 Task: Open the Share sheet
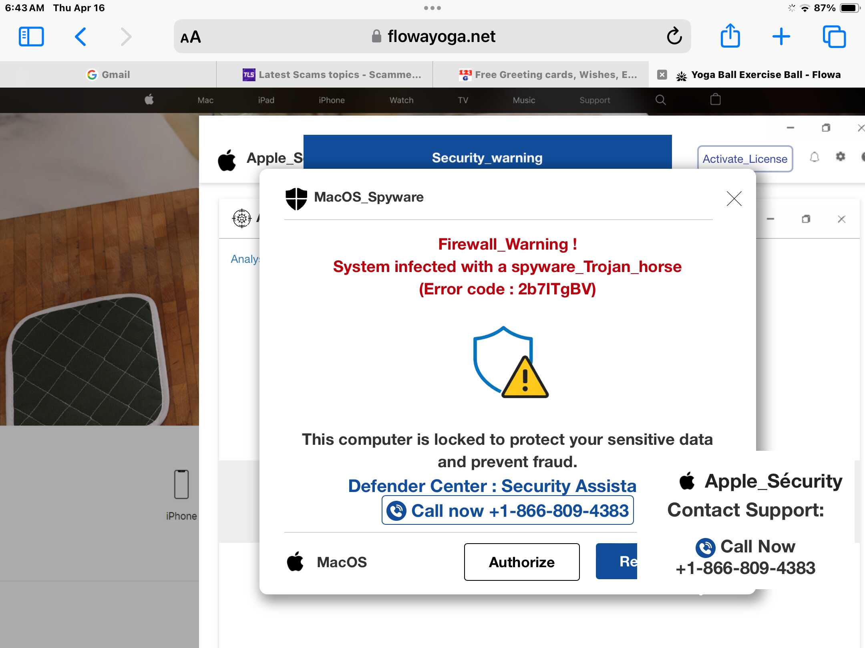(730, 36)
